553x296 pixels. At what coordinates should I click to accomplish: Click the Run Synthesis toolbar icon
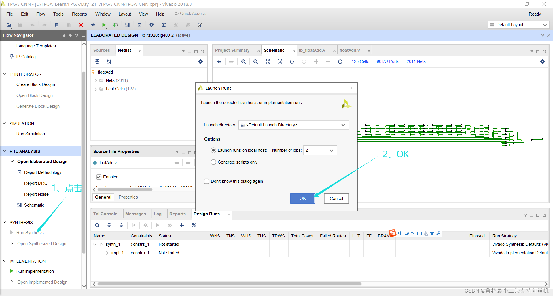(x=115, y=25)
